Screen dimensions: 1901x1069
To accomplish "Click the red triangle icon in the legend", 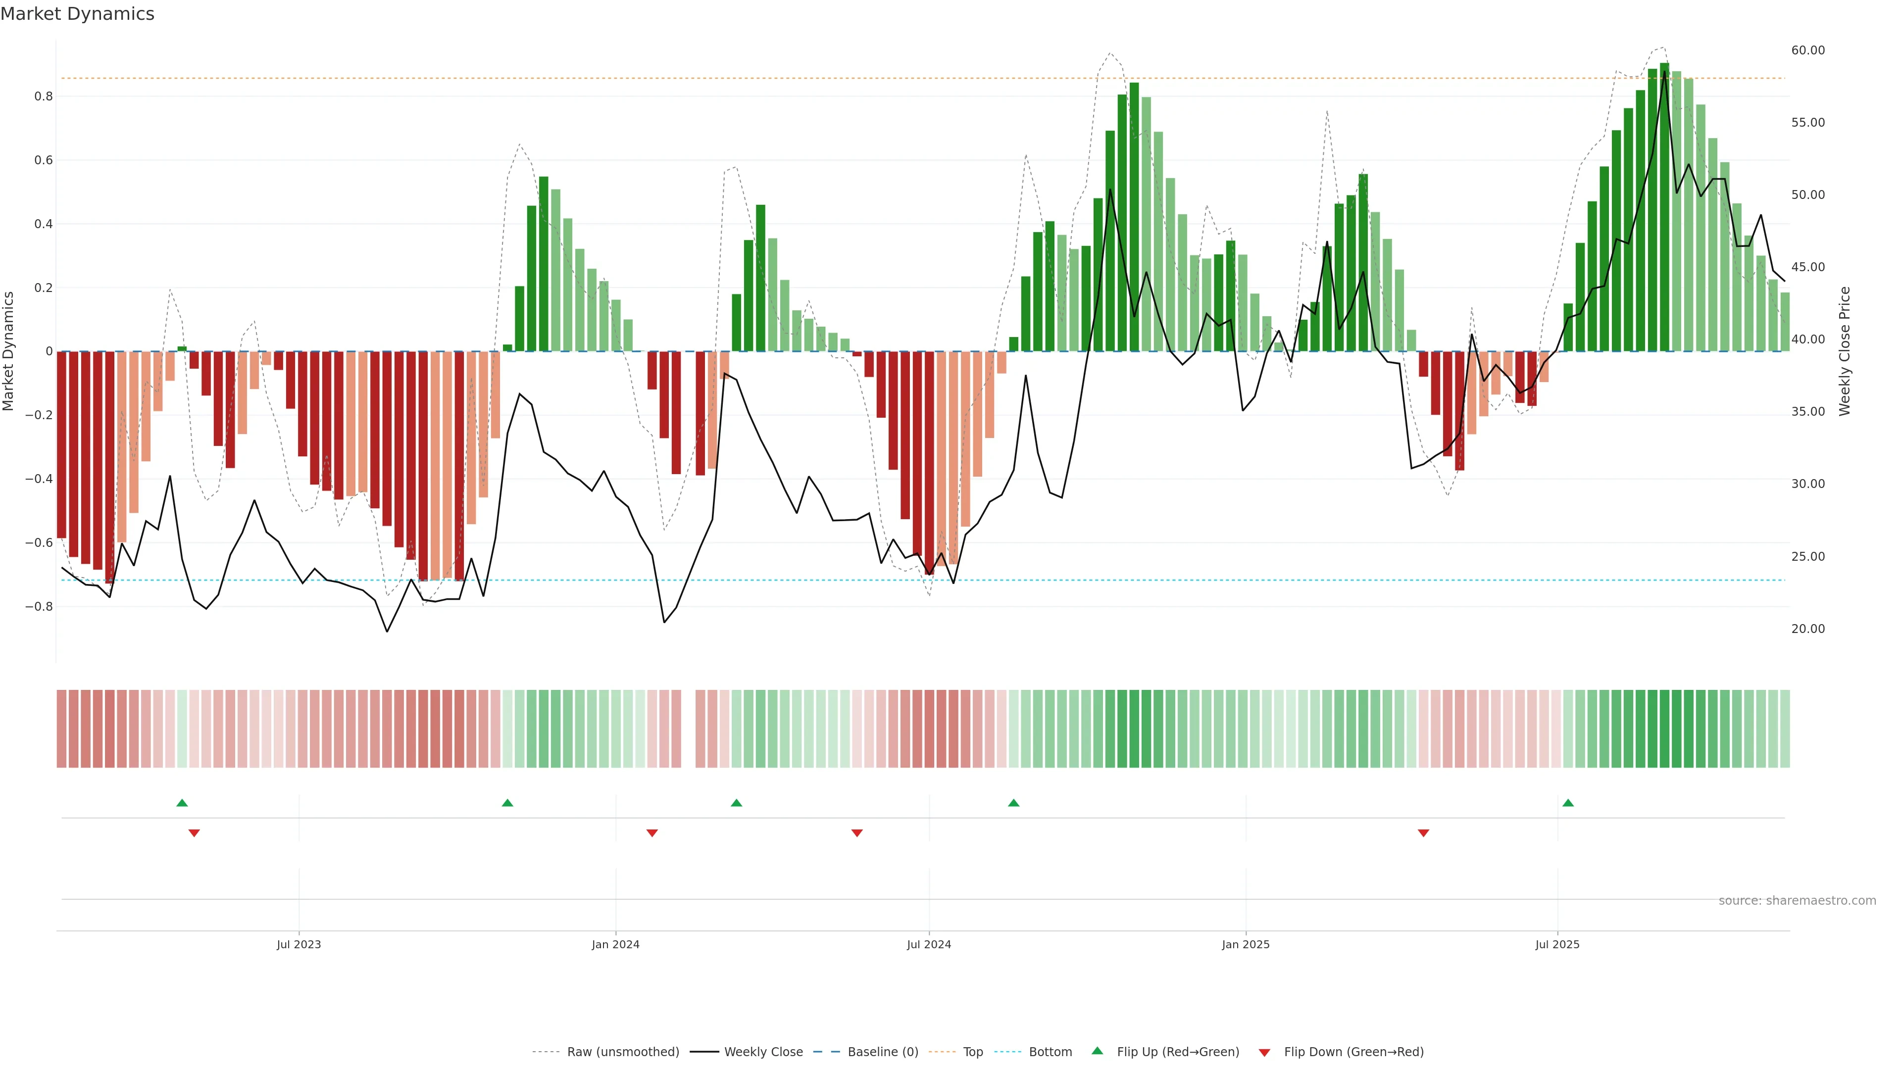I will pyautogui.click(x=1264, y=1053).
